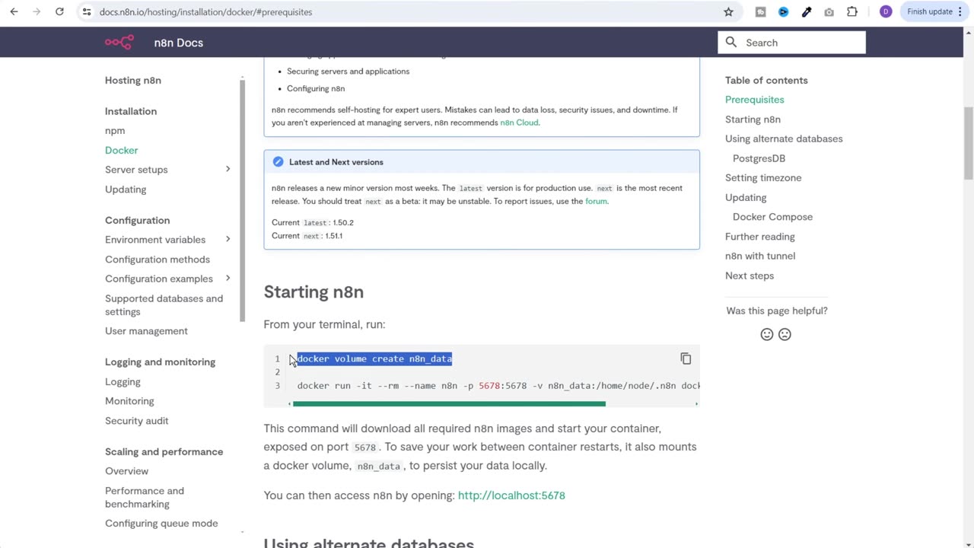The height and width of the screenshot is (548, 974).
Task: Open Configuring queue mode page
Action: [x=161, y=523]
